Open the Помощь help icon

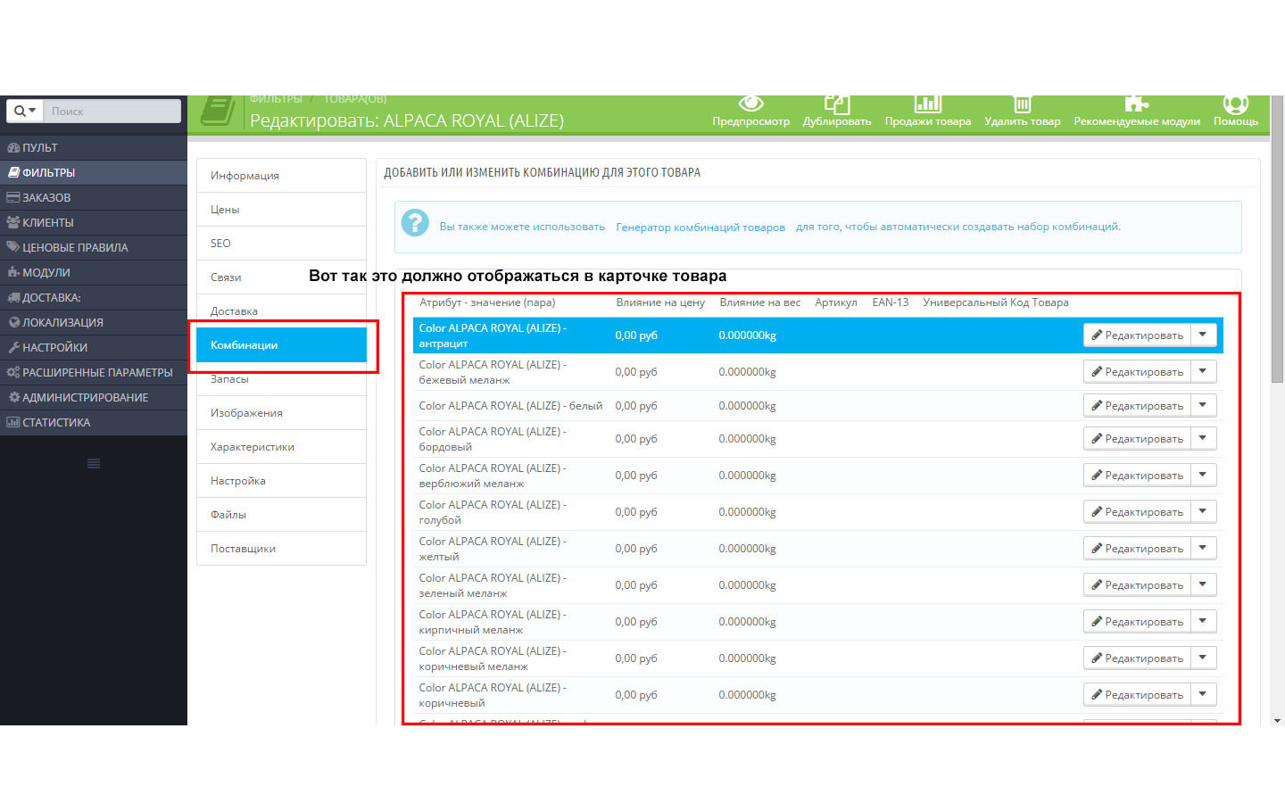pyautogui.click(x=1236, y=103)
